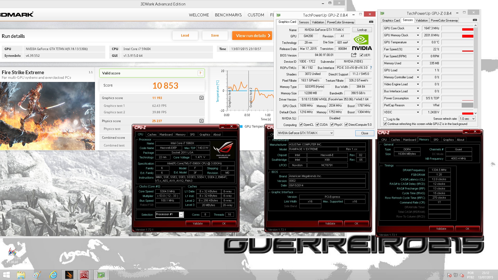Click the network icon in system tray
498x280 pixels.
click(455, 275)
